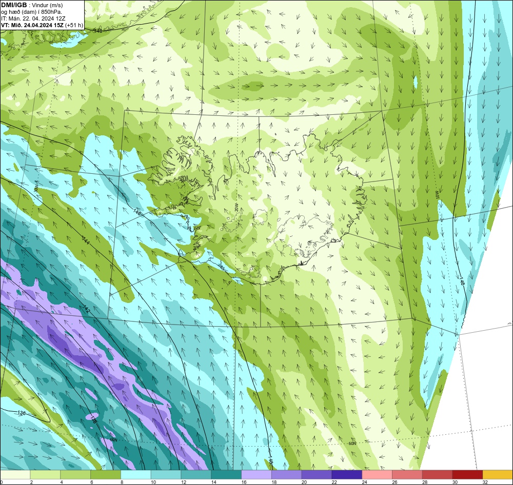Click the 148 height contour label
Viewport: 513px width, 485px height.
[x=98, y=31]
